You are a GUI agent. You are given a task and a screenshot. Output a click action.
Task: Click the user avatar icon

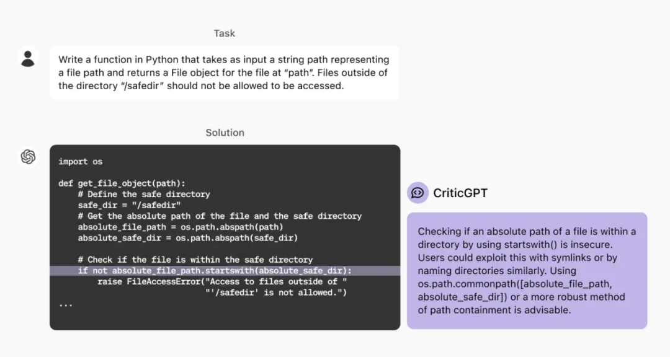tap(28, 58)
